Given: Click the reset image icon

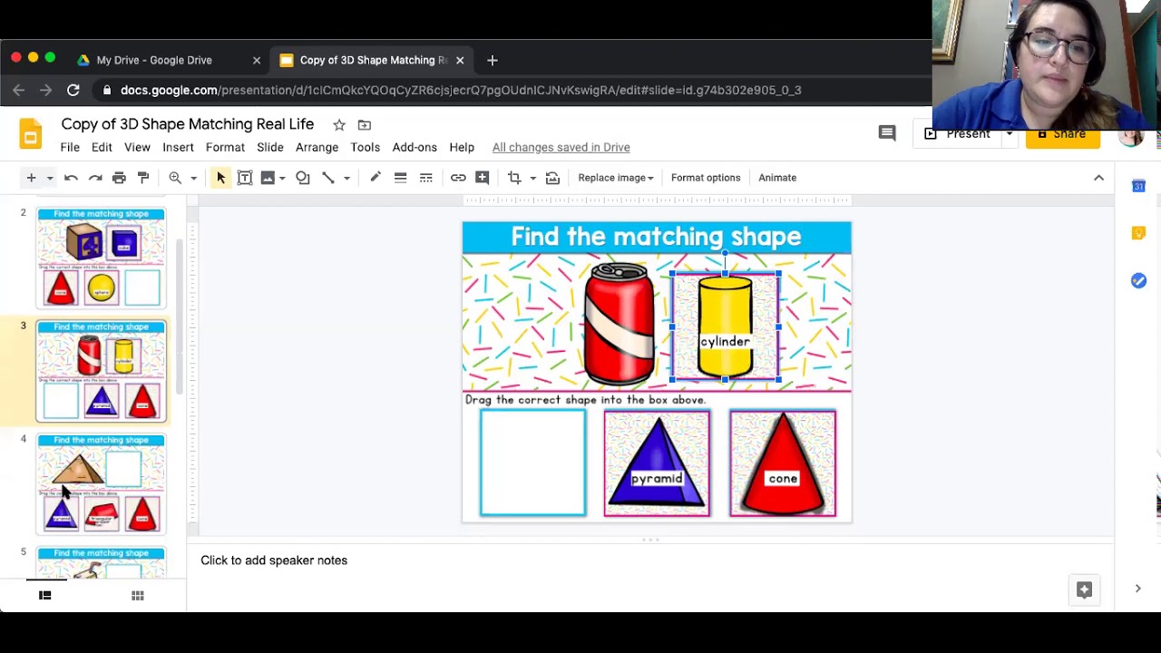Looking at the screenshot, I should tap(552, 178).
